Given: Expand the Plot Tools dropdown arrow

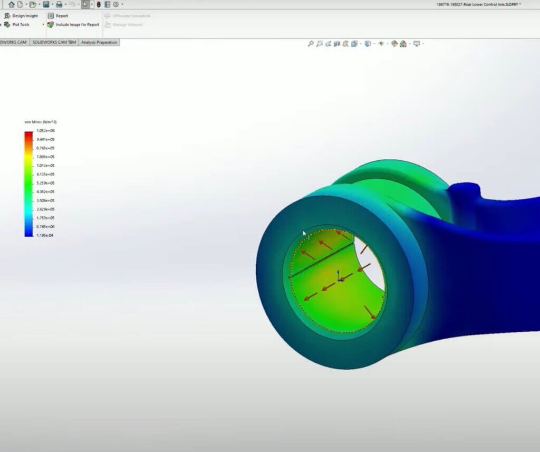Looking at the screenshot, I should (x=43, y=24).
